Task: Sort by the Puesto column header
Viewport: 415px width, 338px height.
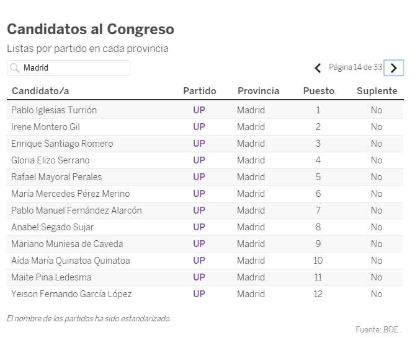Action: pos(319,91)
